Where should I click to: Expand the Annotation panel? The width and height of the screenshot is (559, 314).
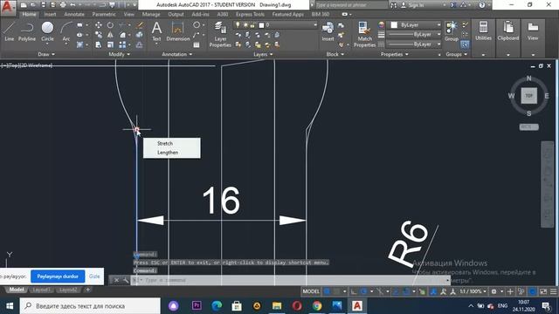(177, 54)
